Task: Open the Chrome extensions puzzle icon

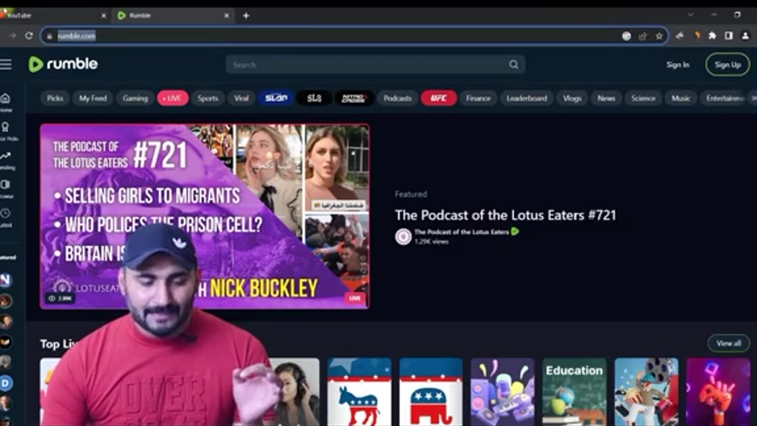Action: pyautogui.click(x=712, y=35)
